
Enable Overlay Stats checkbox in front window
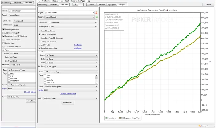click(39, 45)
